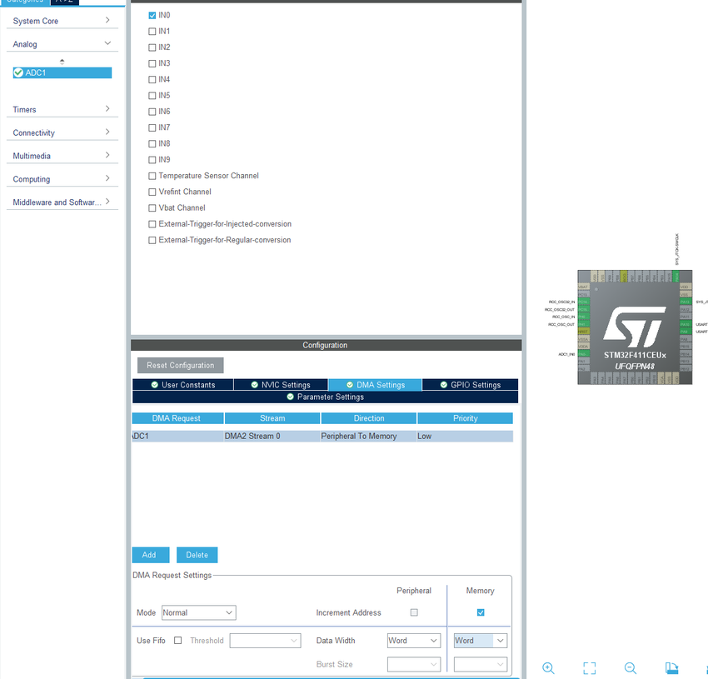Click the green PA13 pin on the chip

tap(686, 302)
